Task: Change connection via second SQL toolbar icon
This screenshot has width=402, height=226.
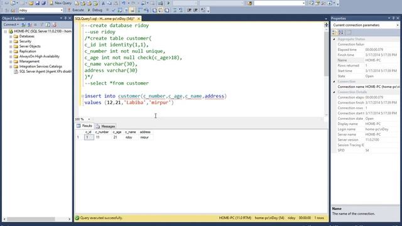Action: (x=13, y=10)
